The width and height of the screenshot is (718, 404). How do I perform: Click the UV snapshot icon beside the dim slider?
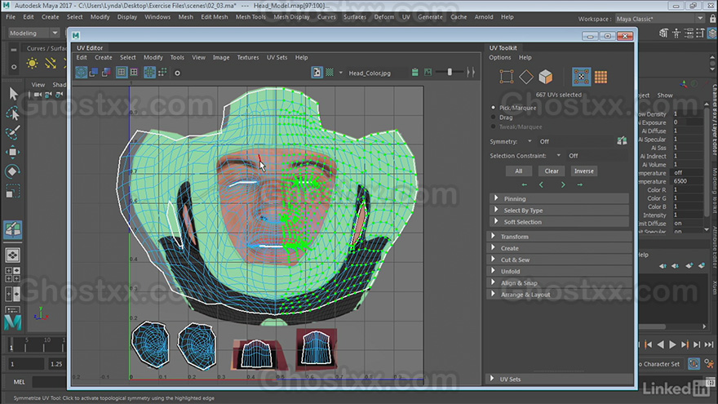click(428, 73)
